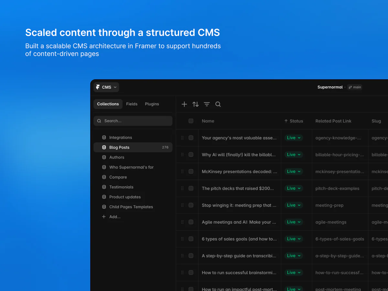Click the drag handle of Agile meetings row
The height and width of the screenshot is (291, 388).
(x=182, y=222)
